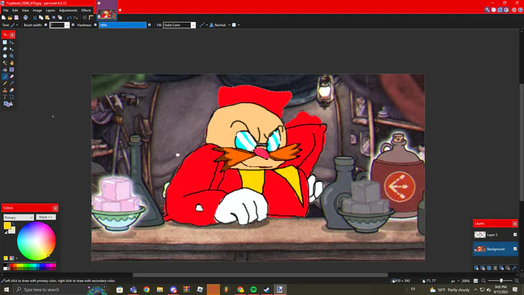Click the Hardness 100% slider field

122,25
